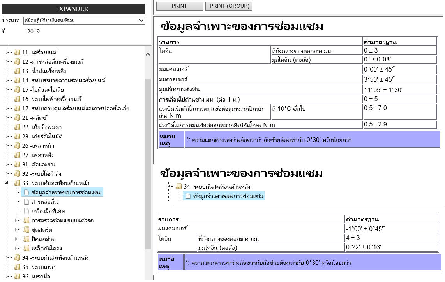Open สารหล่อลื่น page under section 33
Image resolution: width=445 pixels, height=282 pixels.
click(x=44, y=202)
